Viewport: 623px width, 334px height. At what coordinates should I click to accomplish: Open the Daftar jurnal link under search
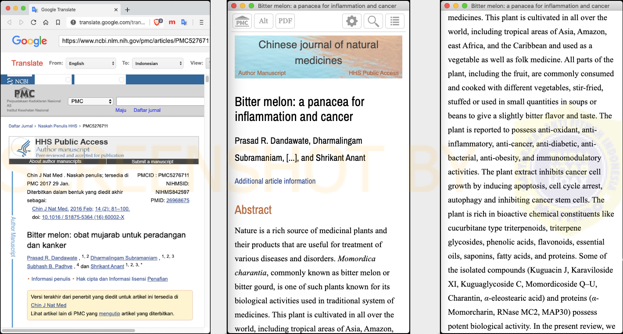coord(147,110)
